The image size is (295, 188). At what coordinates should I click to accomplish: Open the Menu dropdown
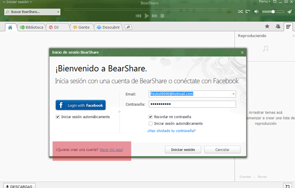click(264, 2)
